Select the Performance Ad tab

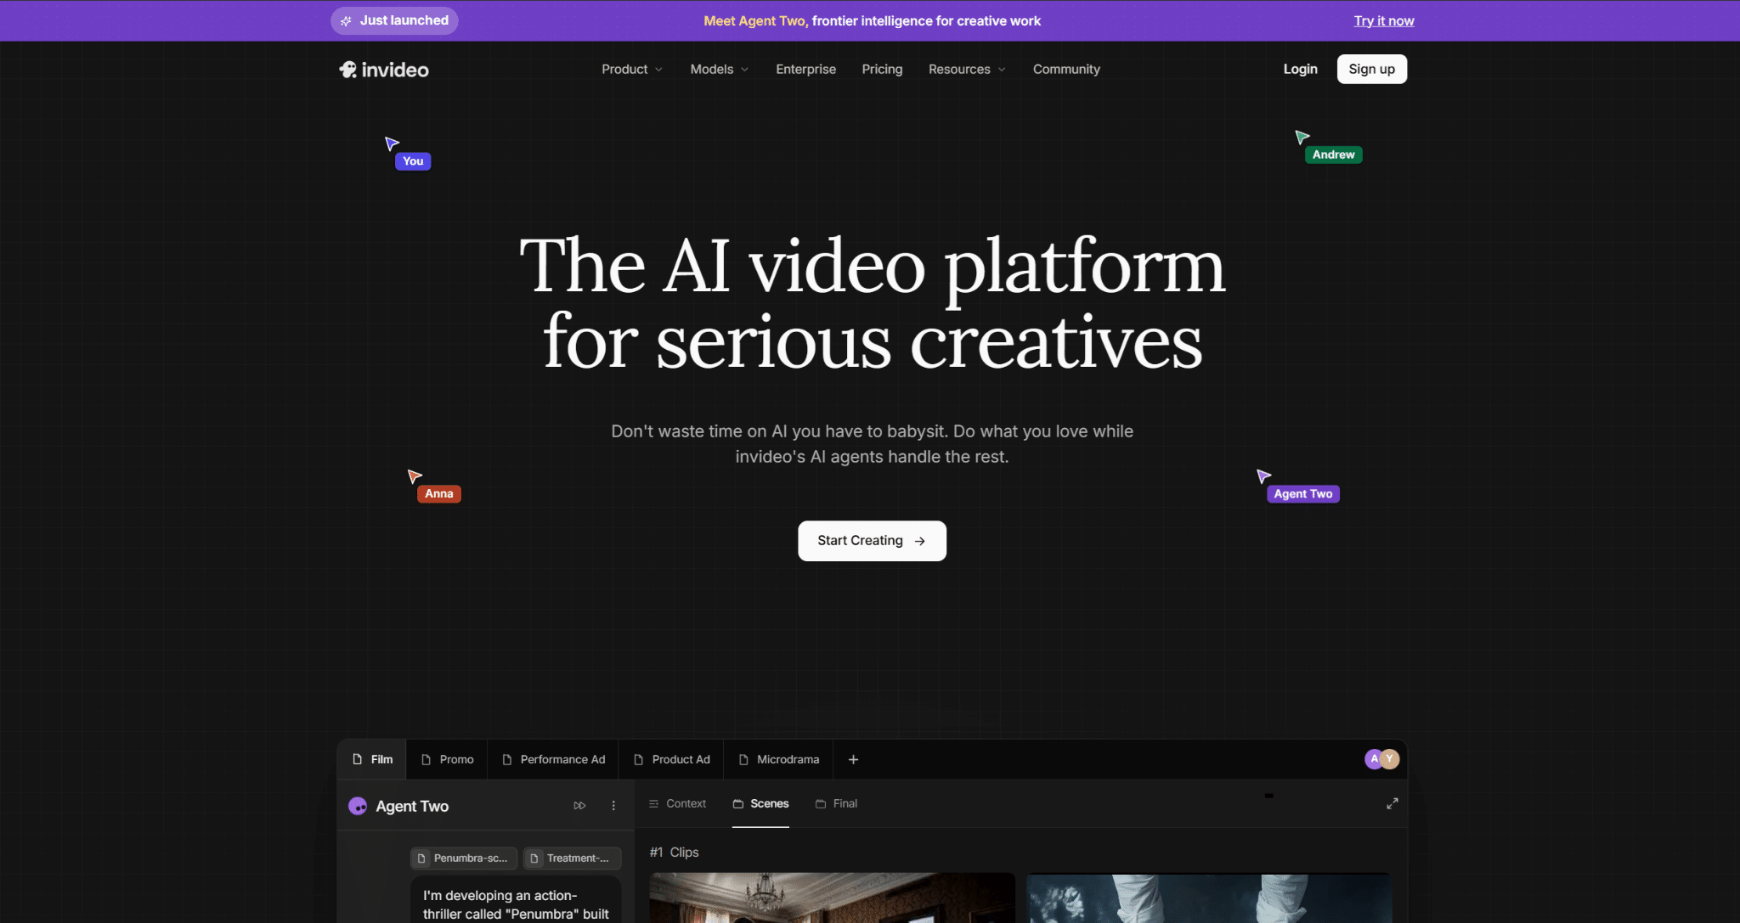click(x=553, y=759)
